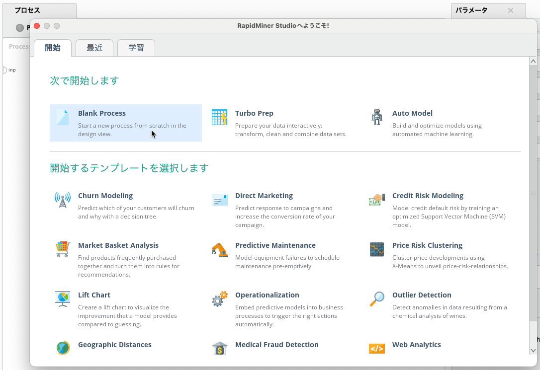
Task: Click the Direct Marketing envelope icon
Action: 220,200
